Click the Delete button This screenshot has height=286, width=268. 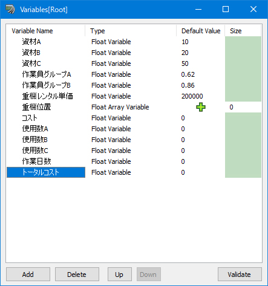pyautogui.click(x=77, y=275)
